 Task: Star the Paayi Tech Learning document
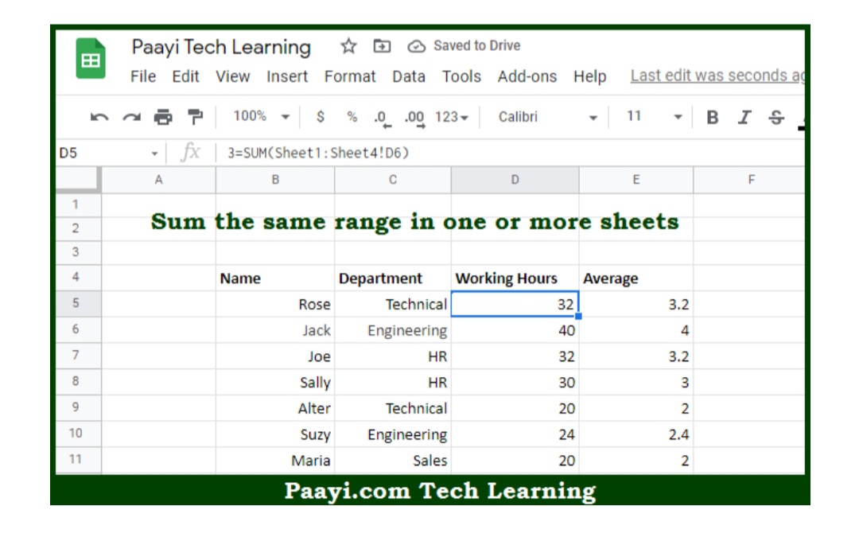point(348,46)
